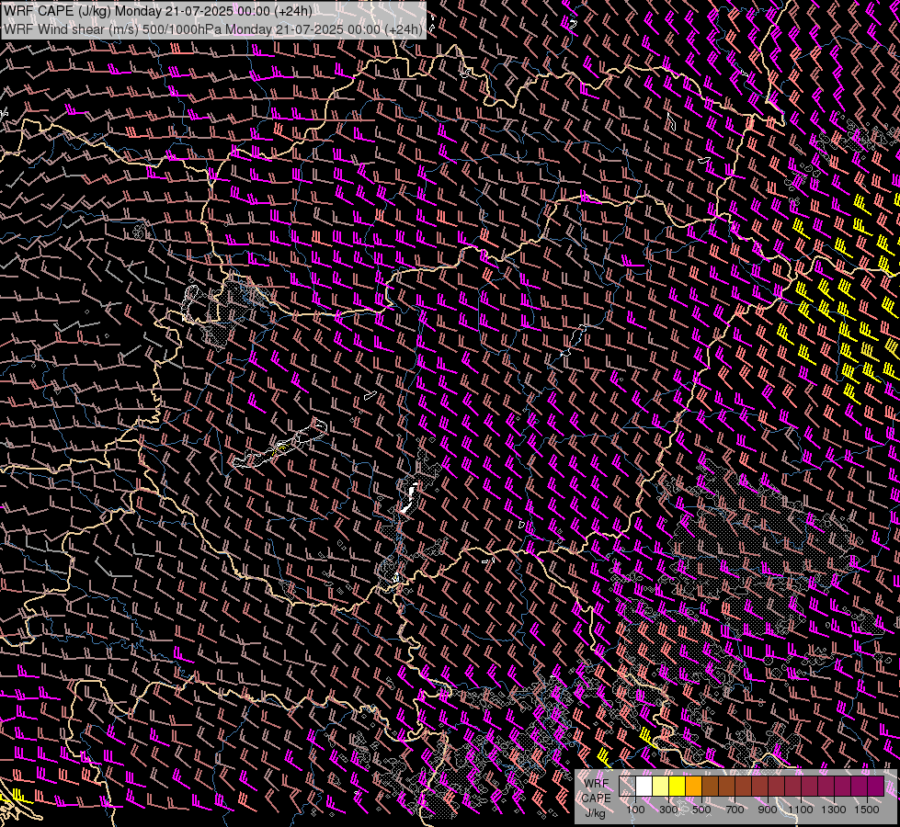Screen dimensions: 900x827
Task: Select the transparent first CAPE legend swatch
Action: 627,787
